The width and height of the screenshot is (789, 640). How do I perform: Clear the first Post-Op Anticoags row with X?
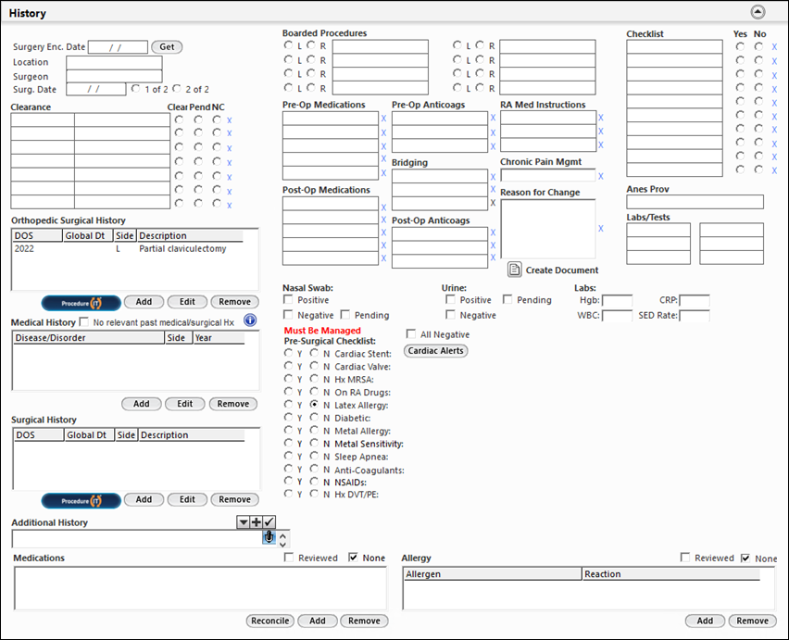pos(493,232)
